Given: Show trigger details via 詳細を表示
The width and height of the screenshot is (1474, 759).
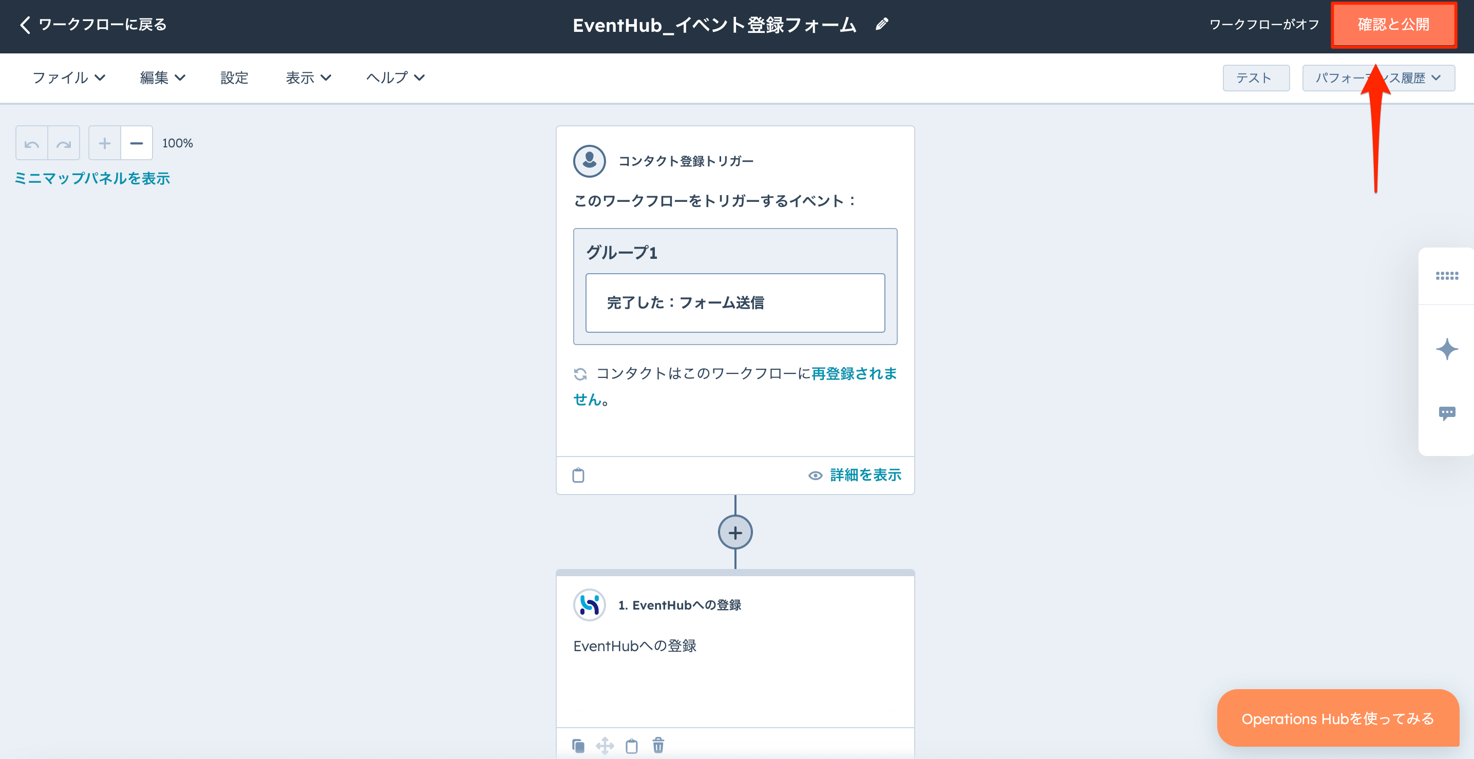Looking at the screenshot, I should pos(855,475).
